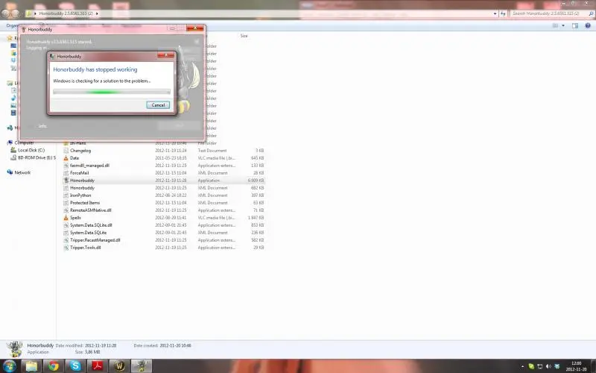Open the Windows Start menu
The image size is (596, 373).
(9, 366)
